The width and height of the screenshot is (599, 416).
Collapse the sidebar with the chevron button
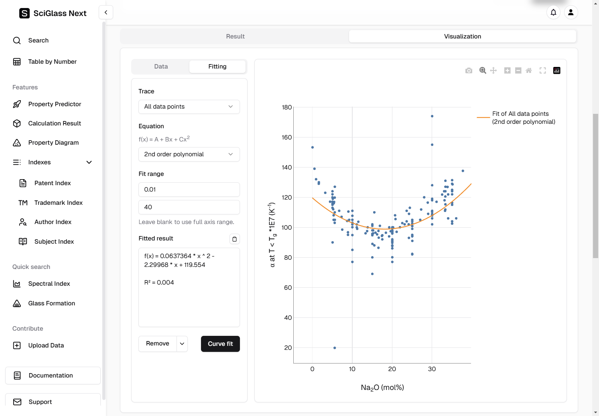(106, 12)
